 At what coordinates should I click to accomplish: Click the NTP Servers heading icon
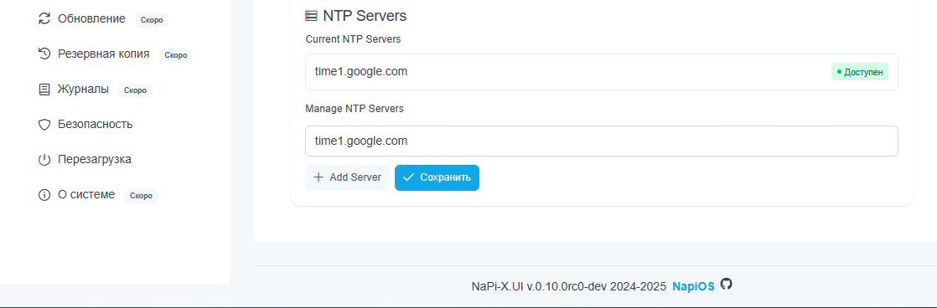[311, 16]
